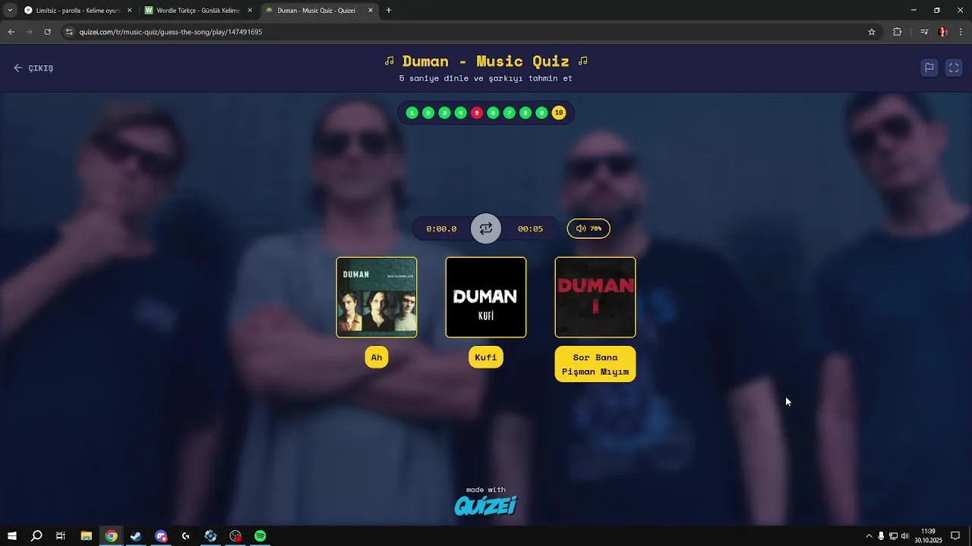Click the Chrome icon on the taskbar
The height and width of the screenshot is (546, 972).
click(112, 536)
